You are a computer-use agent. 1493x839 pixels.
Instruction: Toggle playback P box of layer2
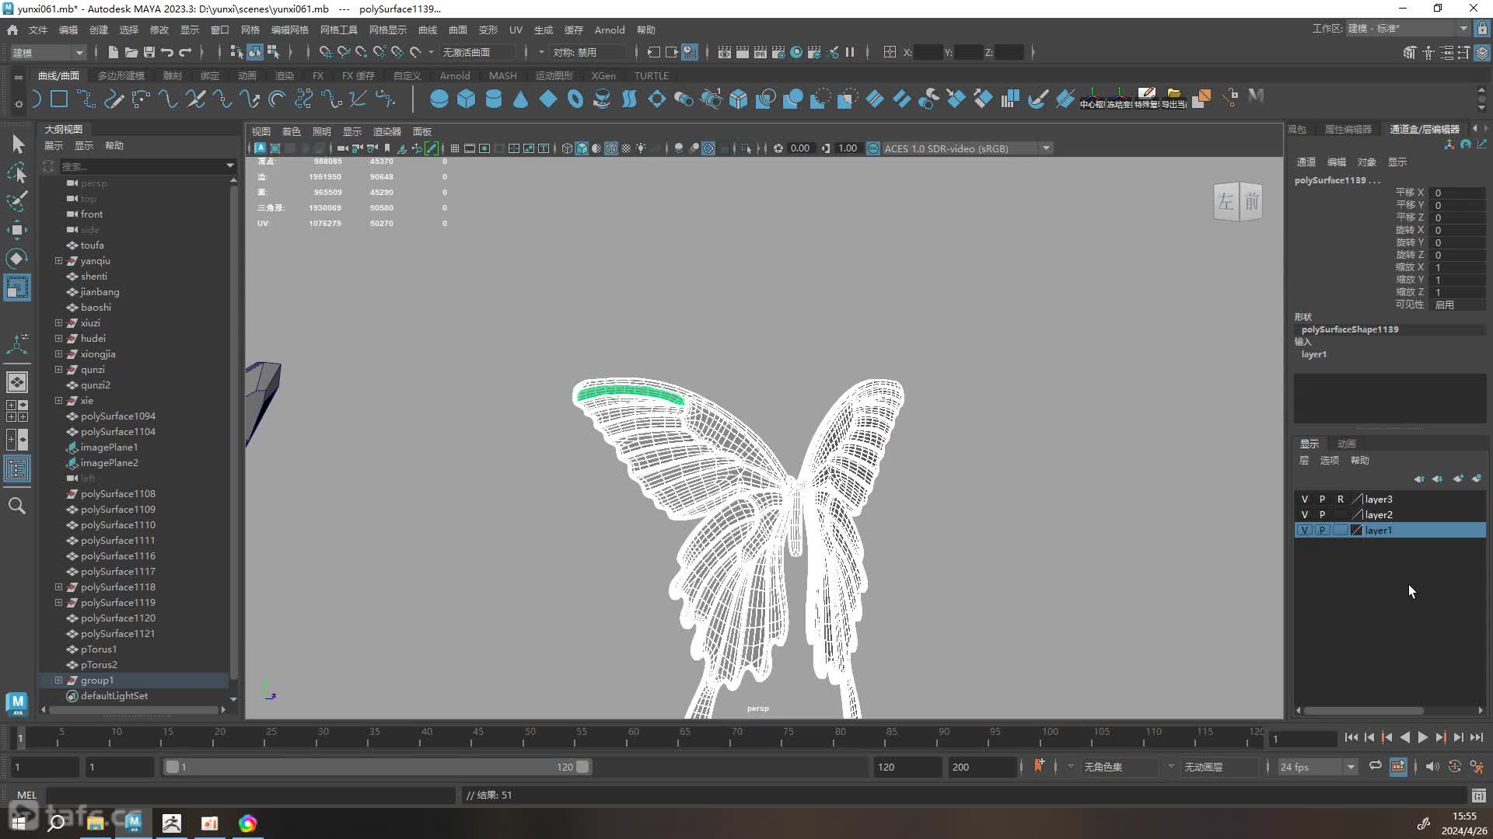click(x=1322, y=514)
